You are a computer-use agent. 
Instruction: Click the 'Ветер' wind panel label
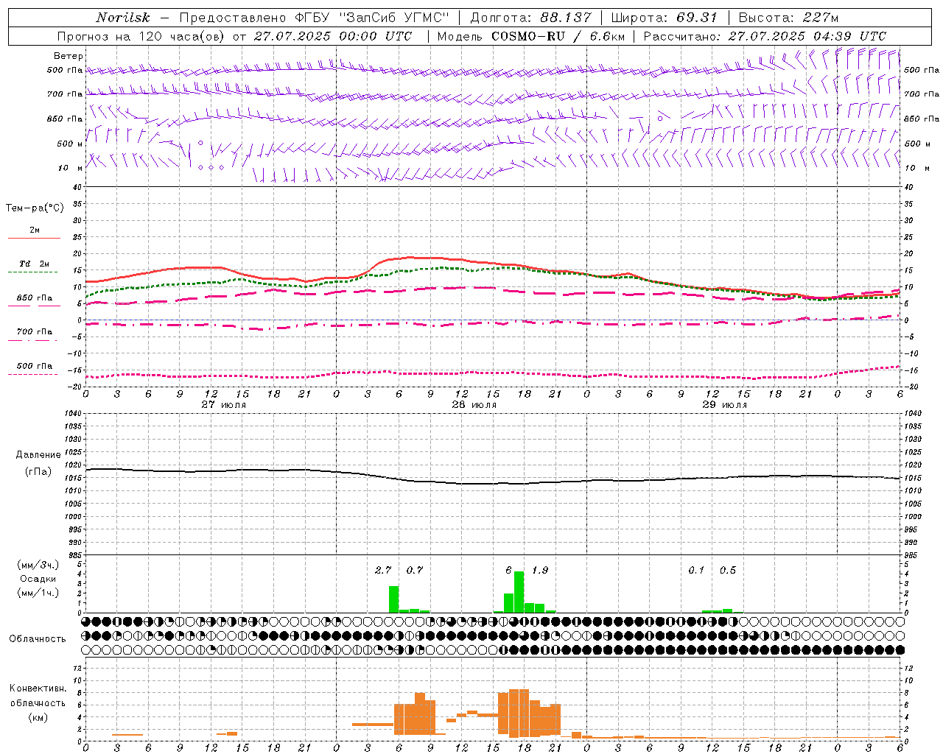tap(69, 56)
